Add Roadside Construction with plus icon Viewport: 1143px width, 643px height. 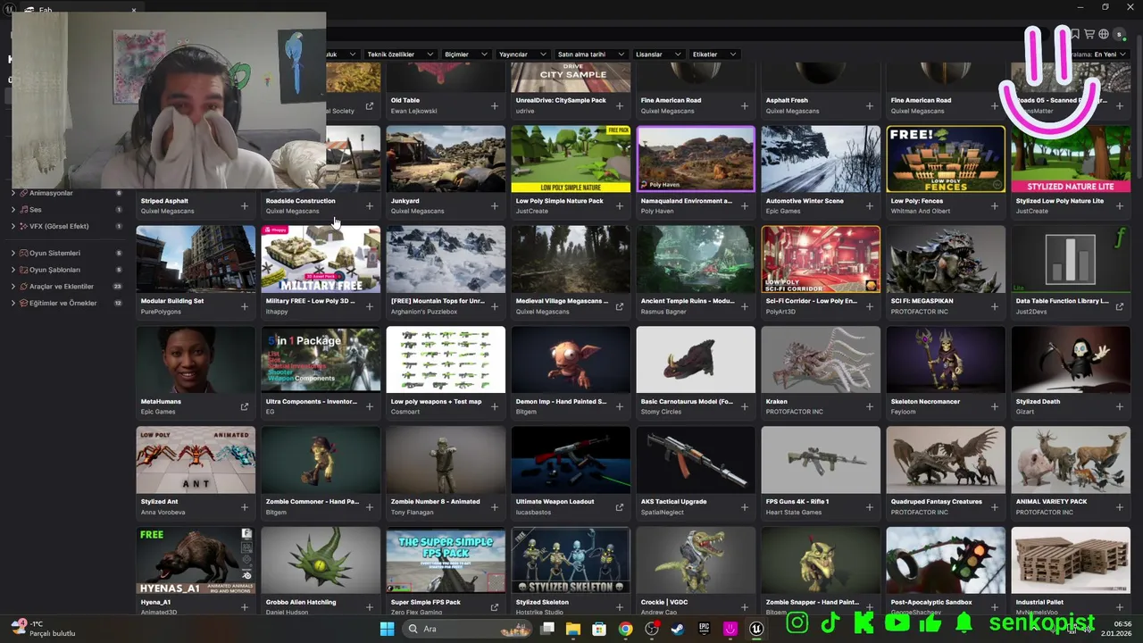click(370, 206)
